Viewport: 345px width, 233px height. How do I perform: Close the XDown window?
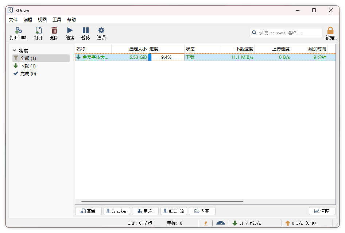(331, 10)
